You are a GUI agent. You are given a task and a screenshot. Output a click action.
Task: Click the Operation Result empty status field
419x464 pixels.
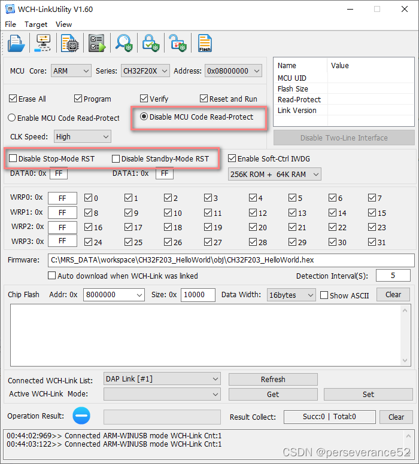[162, 417]
